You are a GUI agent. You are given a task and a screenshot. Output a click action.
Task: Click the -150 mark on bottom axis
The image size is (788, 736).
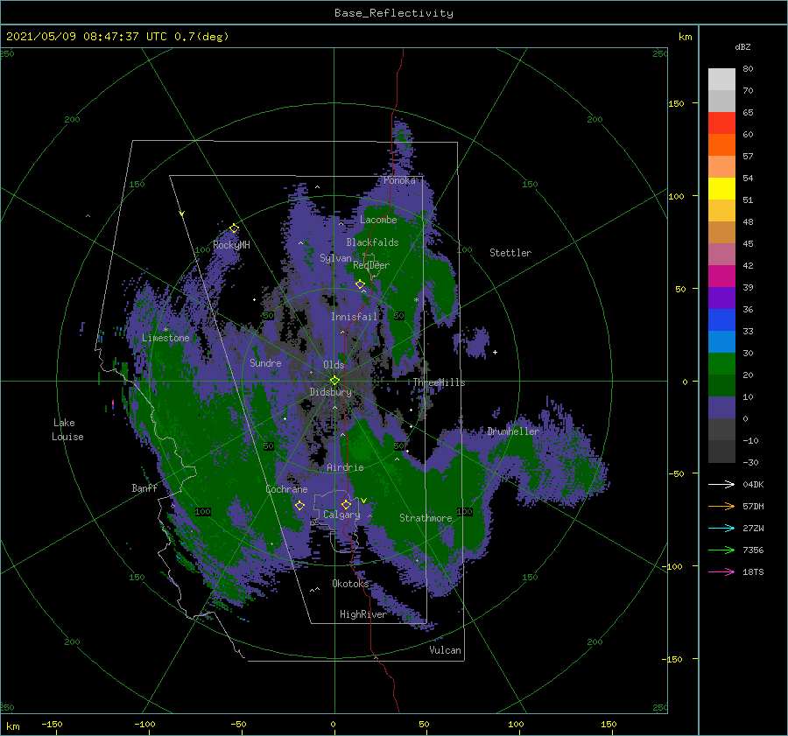coord(52,724)
